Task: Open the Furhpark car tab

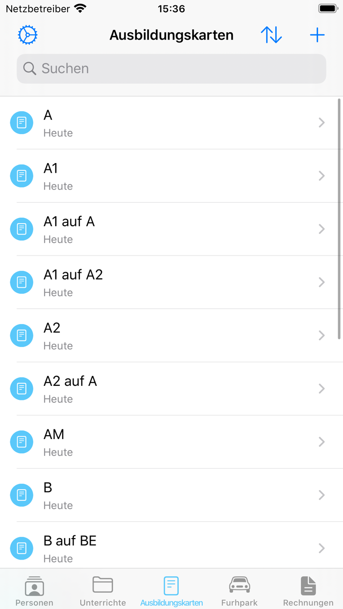Action: pyautogui.click(x=239, y=590)
